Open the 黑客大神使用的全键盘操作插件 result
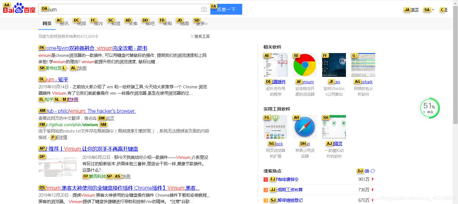Screen dimensions: 458x204 [x=119, y=188]
